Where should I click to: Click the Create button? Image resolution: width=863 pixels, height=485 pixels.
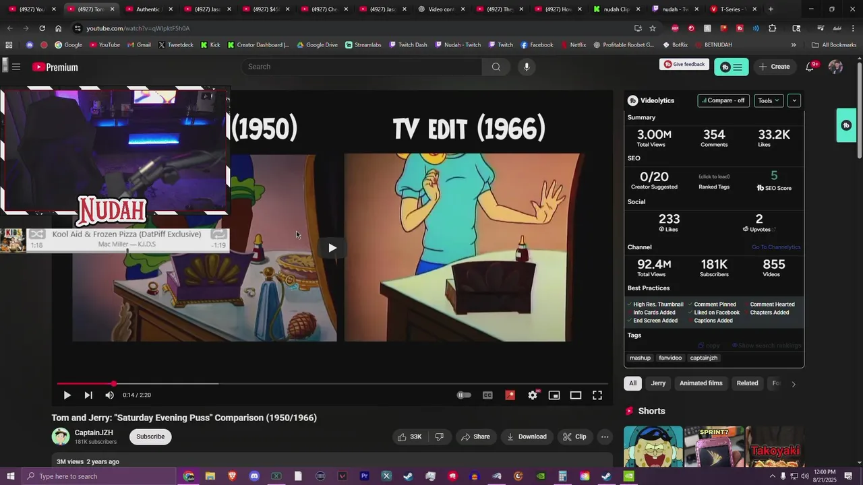pos(774,67)
